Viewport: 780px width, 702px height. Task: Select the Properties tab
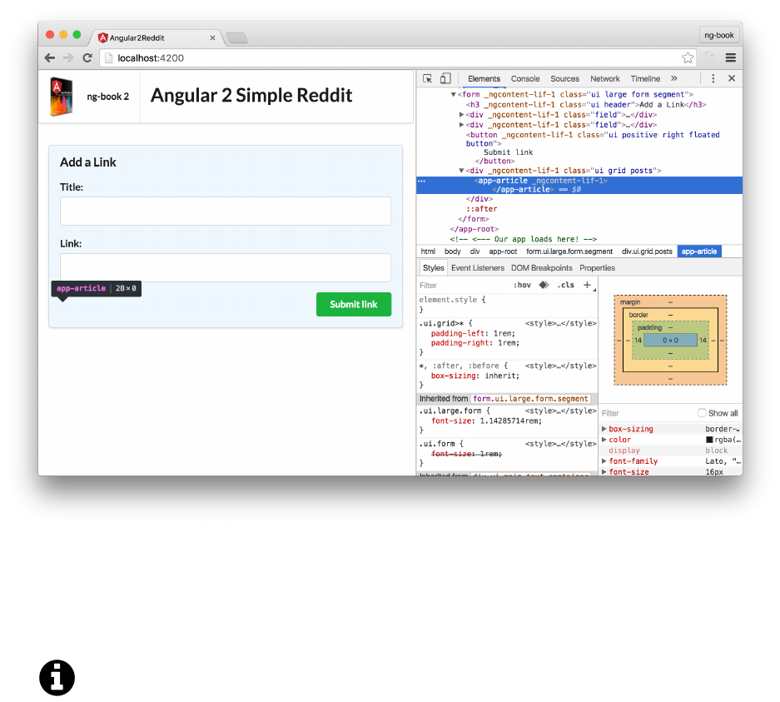597,267
